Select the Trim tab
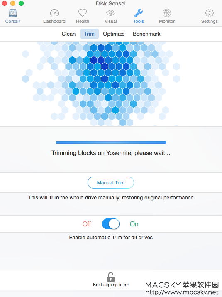222x297 pixels. 89,34
